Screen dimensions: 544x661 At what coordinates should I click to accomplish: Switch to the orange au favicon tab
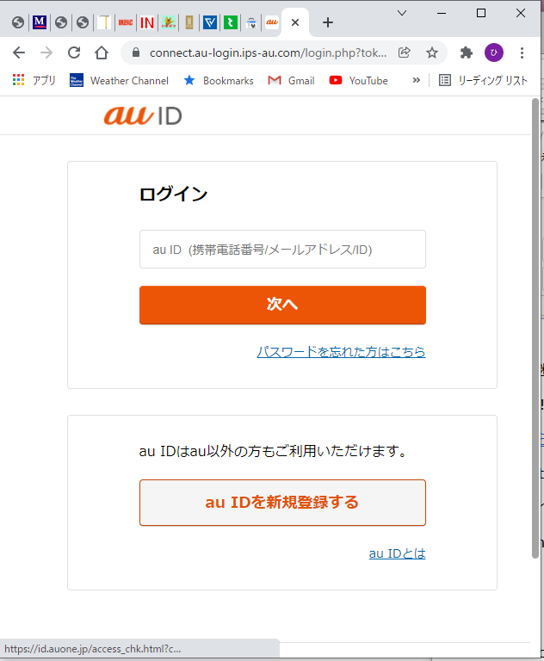pyautogui.click(x=272, y=22)
